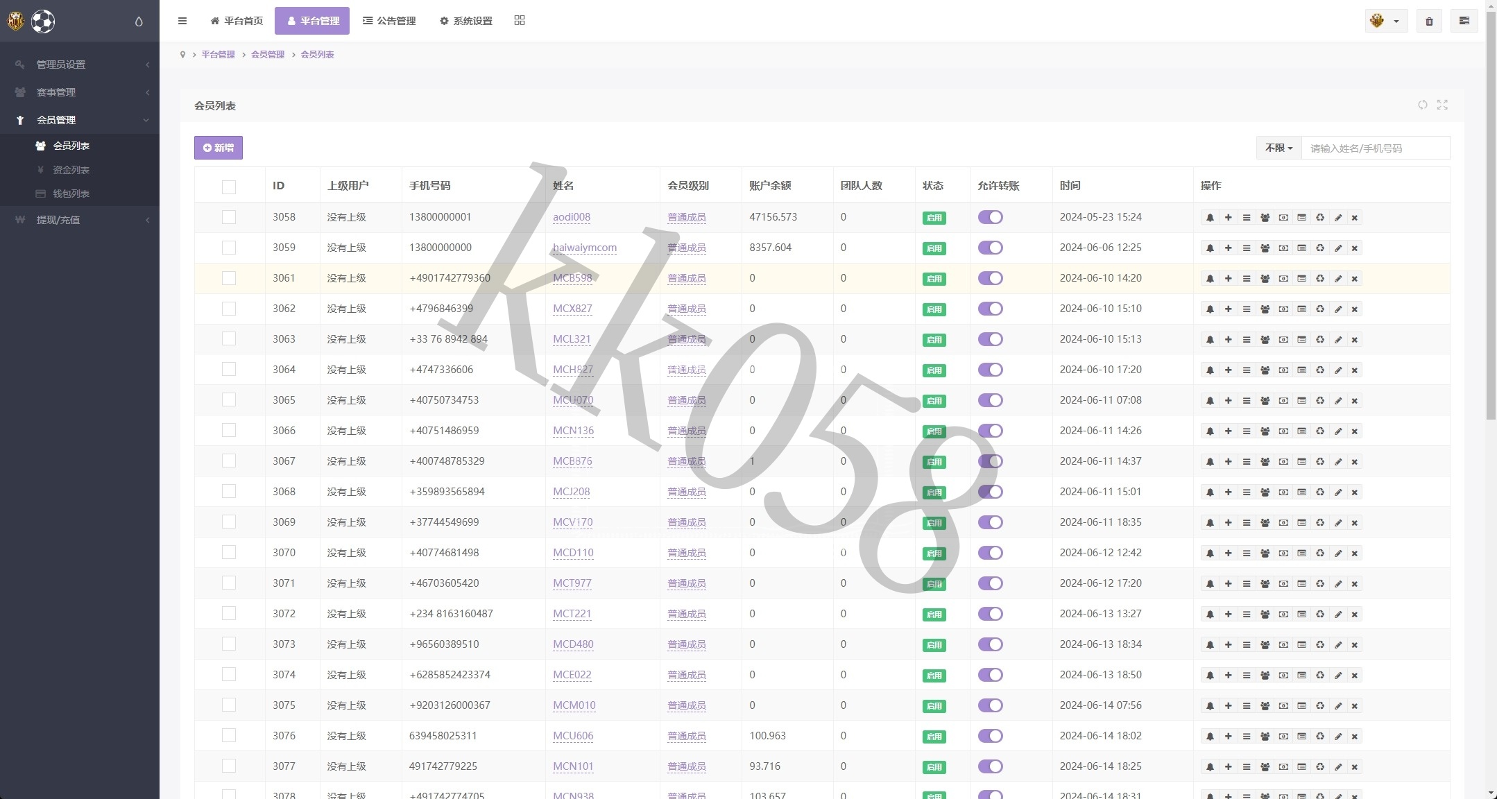Click the 启用 status badge for row 3058
Viewport: 1497px width, 799px height.
tap(934, 218)
